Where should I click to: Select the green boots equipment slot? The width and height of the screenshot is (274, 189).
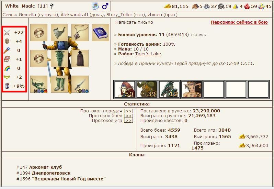point(59,84)
